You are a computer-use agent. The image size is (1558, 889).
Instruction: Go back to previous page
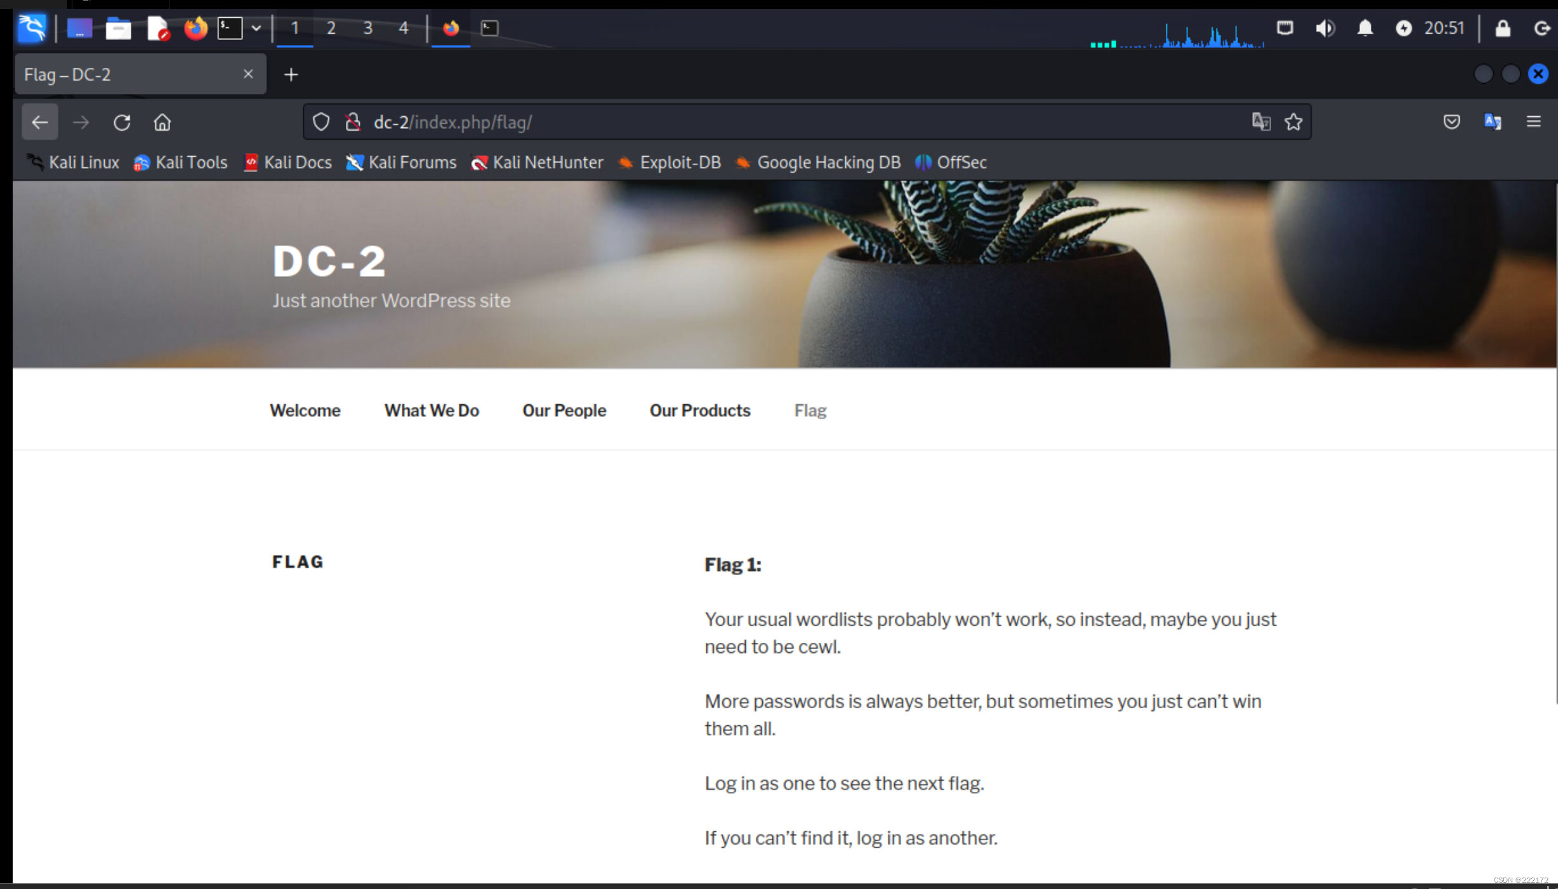[x=40, y=122]
